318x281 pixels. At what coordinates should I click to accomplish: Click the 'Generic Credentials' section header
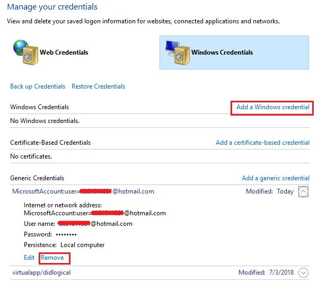[x=37, y=178]
